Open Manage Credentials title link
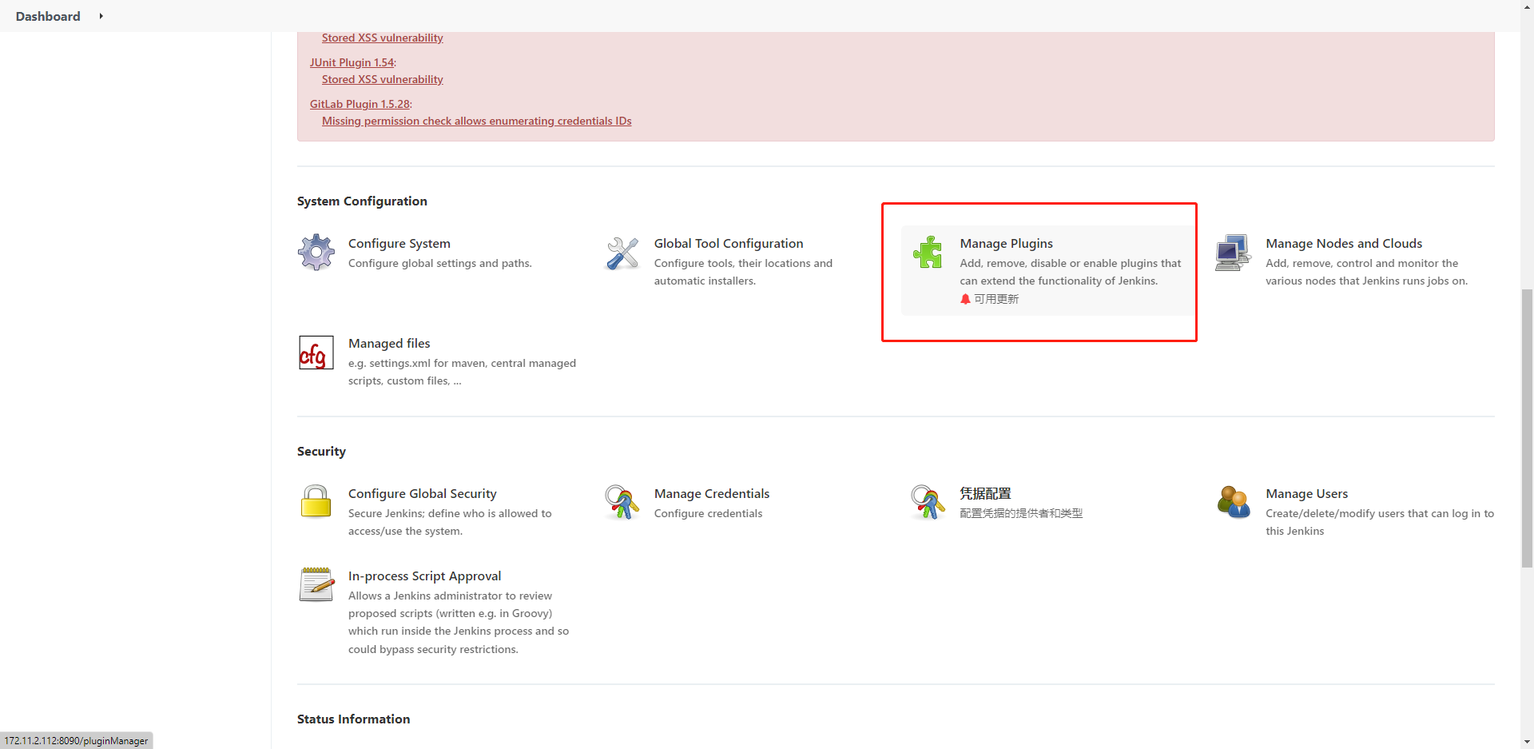 (x=712, y=493)
